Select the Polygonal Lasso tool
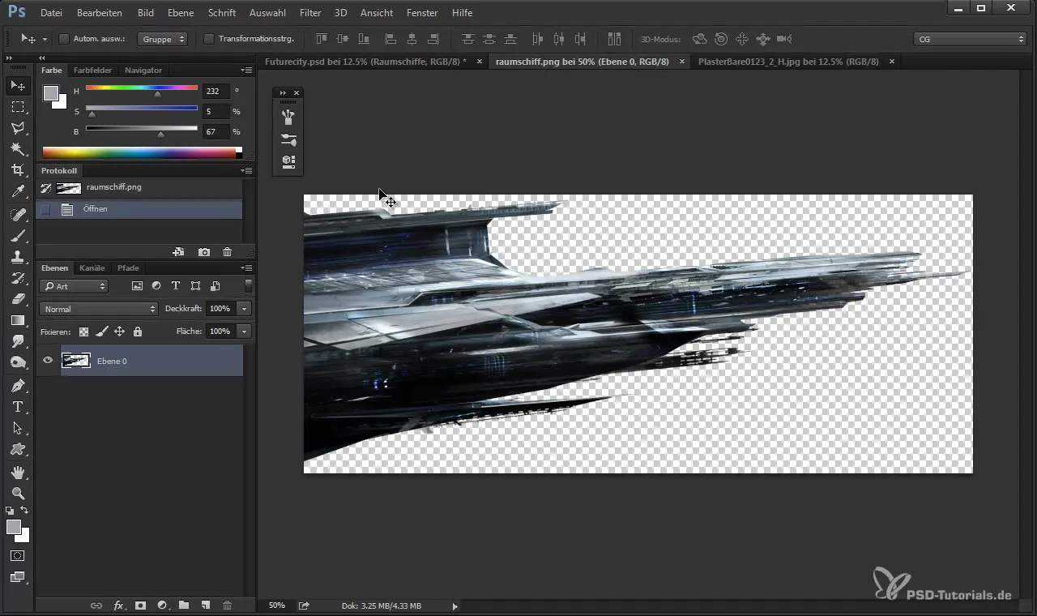This screenshot has width=1037, height=616. (18, 128)
